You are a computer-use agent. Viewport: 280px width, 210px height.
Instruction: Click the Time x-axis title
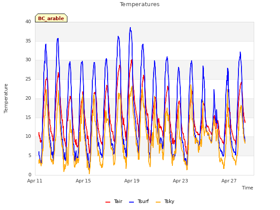coord(247,188)
